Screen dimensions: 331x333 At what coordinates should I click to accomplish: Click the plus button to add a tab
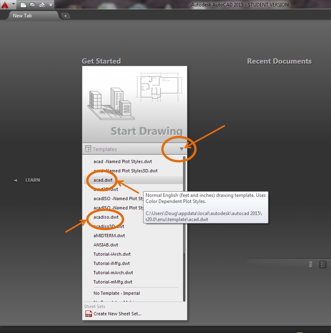click(66, 16)
